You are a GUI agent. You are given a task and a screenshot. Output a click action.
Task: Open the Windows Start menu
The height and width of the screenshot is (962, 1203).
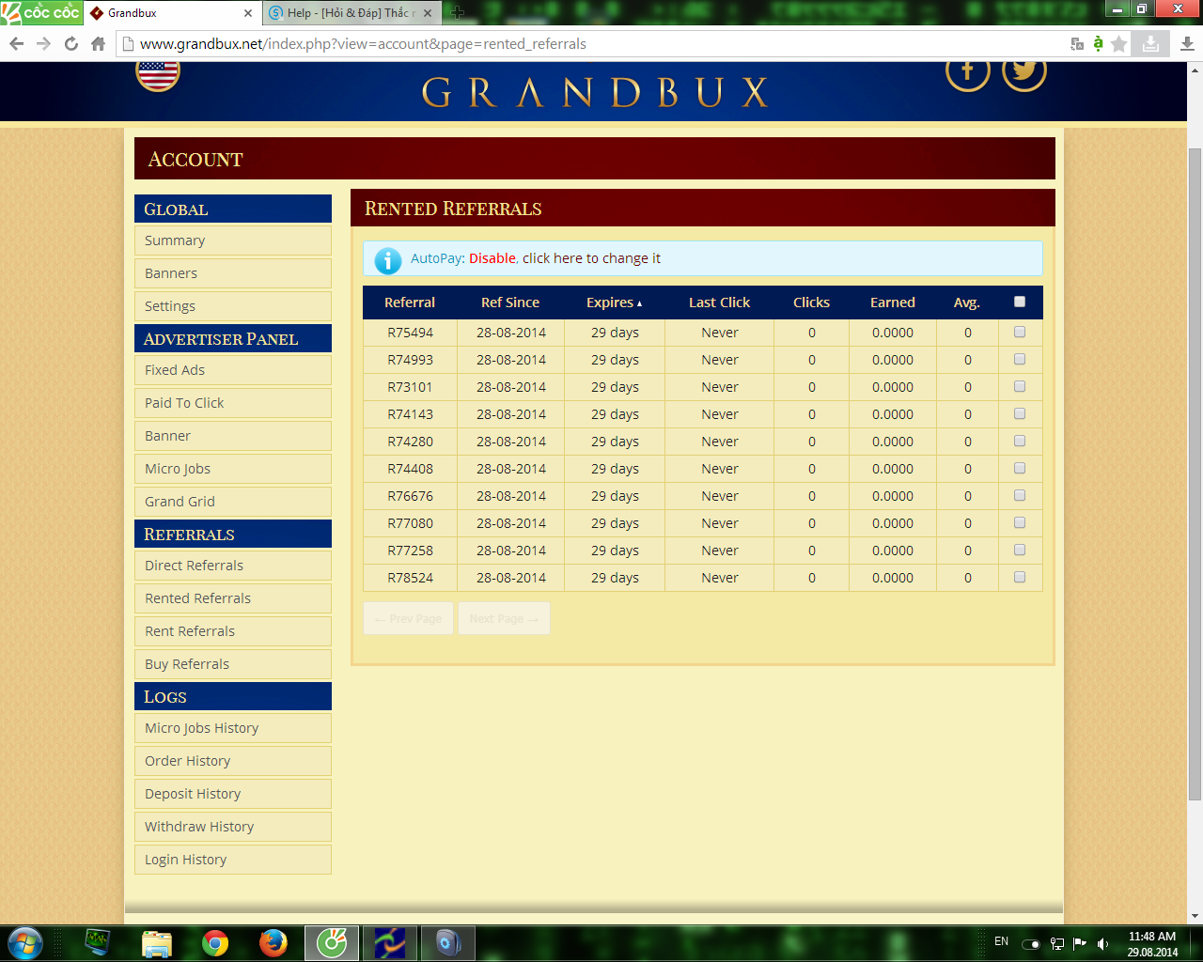point(24,942)
